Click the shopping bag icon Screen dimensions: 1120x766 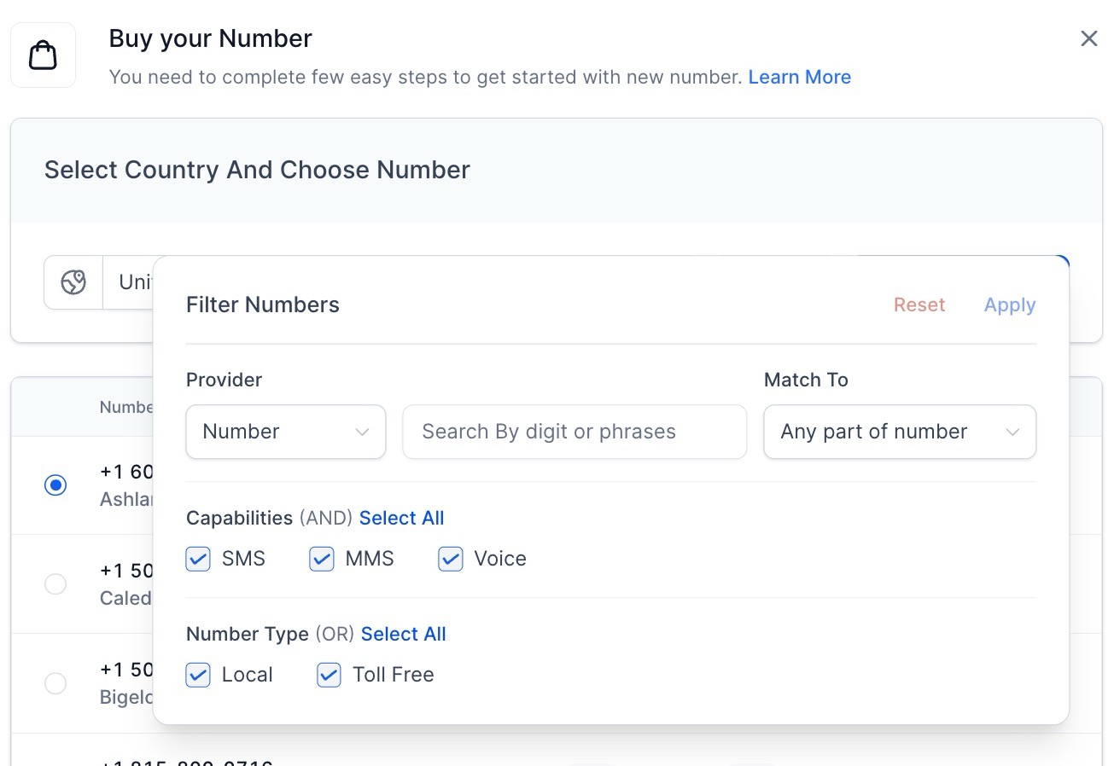[x=43, y=55]
